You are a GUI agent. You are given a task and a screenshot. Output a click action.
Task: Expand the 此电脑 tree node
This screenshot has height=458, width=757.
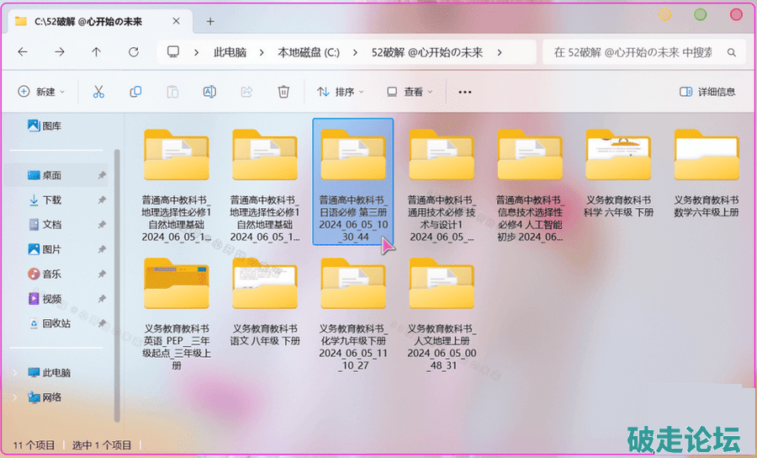click(x=14, y=372)
